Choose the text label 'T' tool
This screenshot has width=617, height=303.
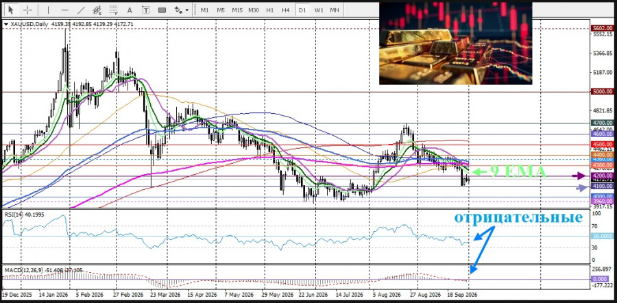click(145, 10)
